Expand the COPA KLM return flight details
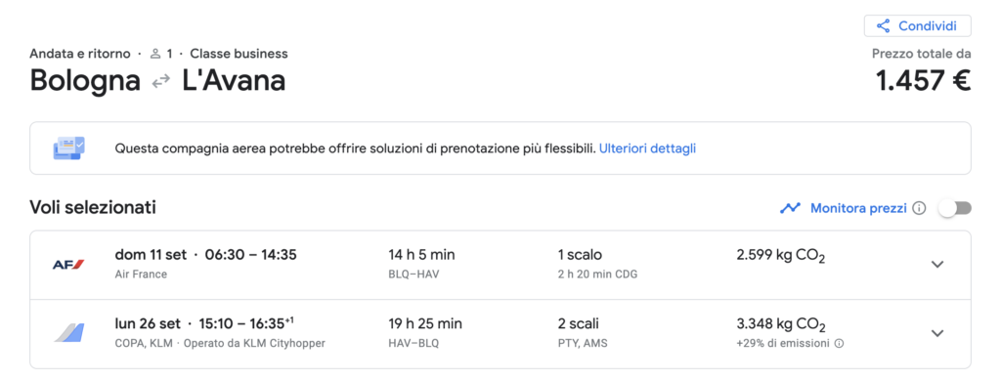This screenshot has height=381, width=1001. click(936, 333)
